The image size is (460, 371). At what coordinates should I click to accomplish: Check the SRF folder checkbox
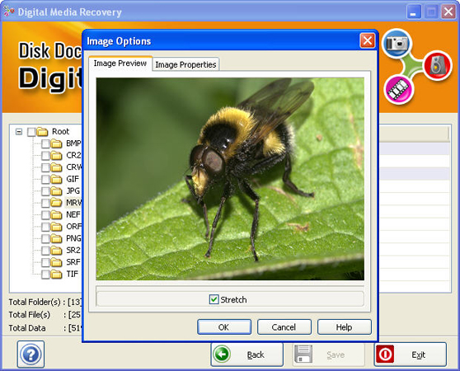point(45,262)
